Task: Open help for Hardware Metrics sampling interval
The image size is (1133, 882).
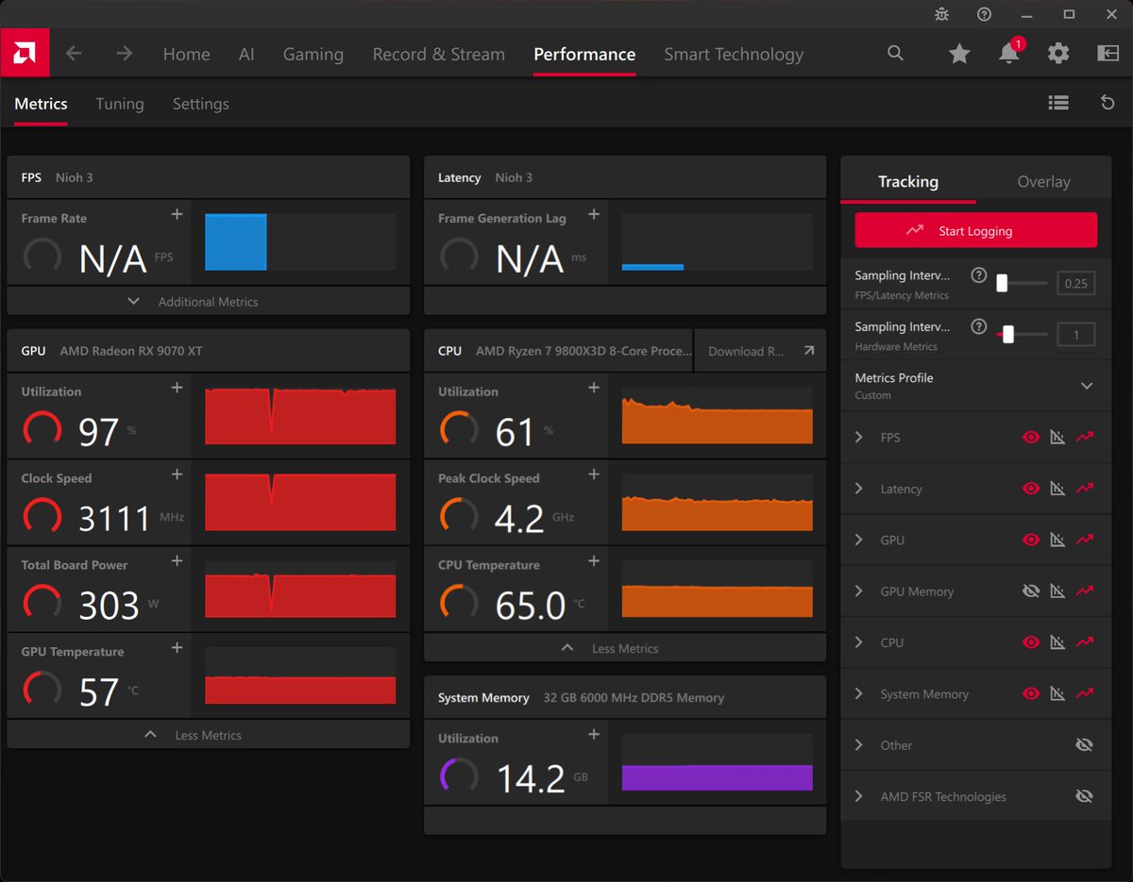Action: (x=979, y=326)
